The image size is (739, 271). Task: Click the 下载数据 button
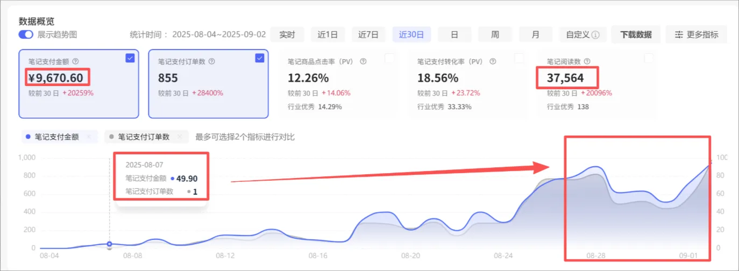click(636, 35)
